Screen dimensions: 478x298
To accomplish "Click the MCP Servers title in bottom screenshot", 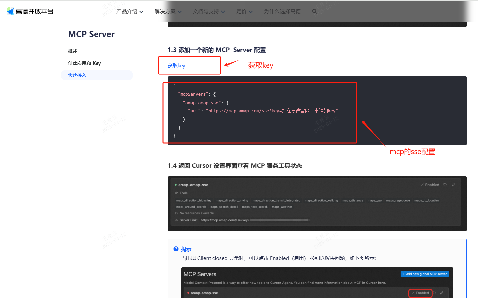I will [200, 274].
